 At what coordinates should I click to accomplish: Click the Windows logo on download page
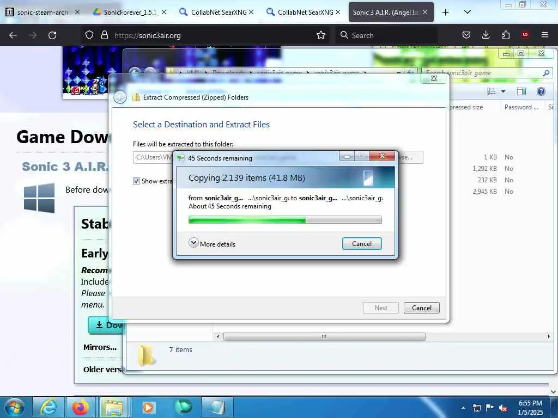[39, 198]
